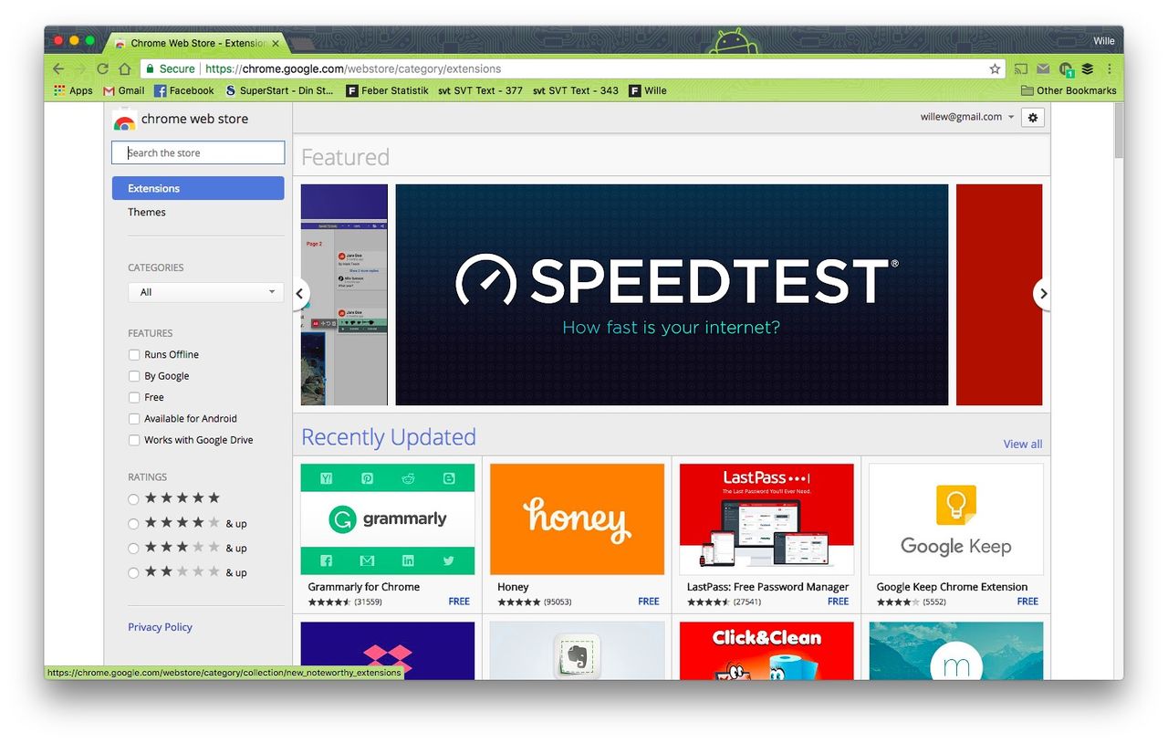Show the previous featured slide
The image size is (1168, 743).
[x=300, y=294]
